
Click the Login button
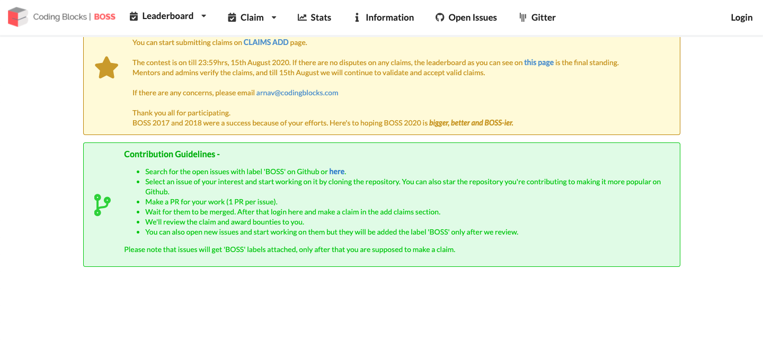pos(741,17)
